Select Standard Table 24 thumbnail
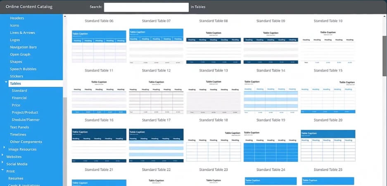Image resolution: width=387 pixels, height=186 pixels. click(271, 181)
